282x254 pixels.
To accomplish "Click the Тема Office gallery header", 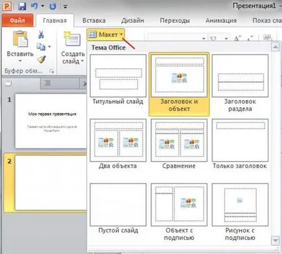I will click(x=109, y=47).
